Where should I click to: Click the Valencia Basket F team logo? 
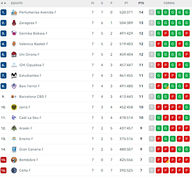click(x=14, y=44)
